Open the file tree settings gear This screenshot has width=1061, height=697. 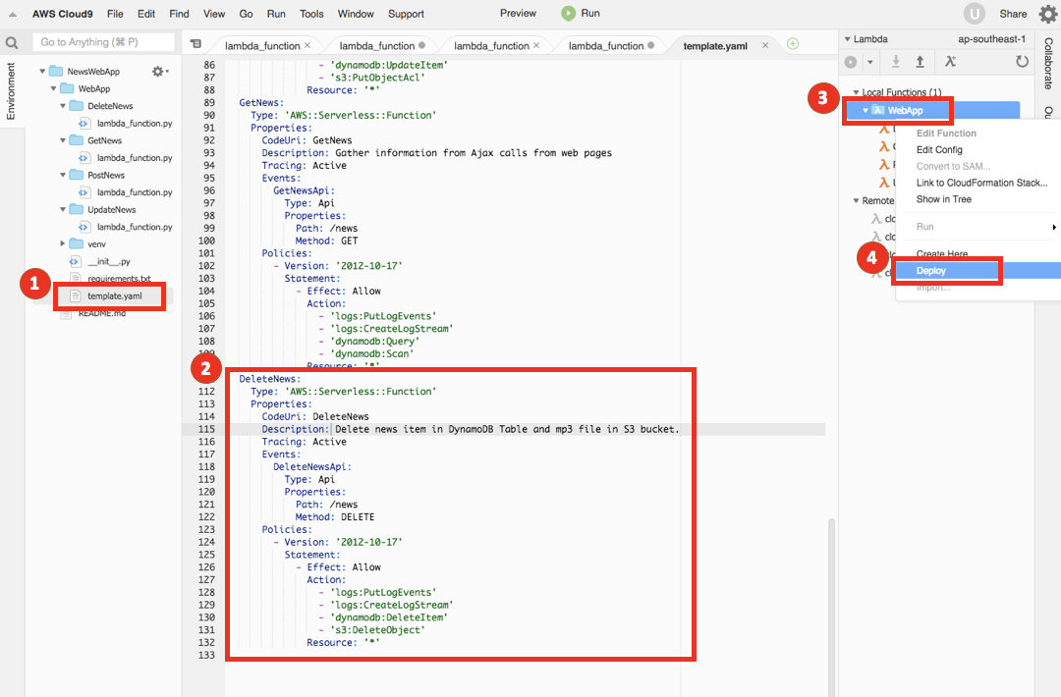coord(157,71)
